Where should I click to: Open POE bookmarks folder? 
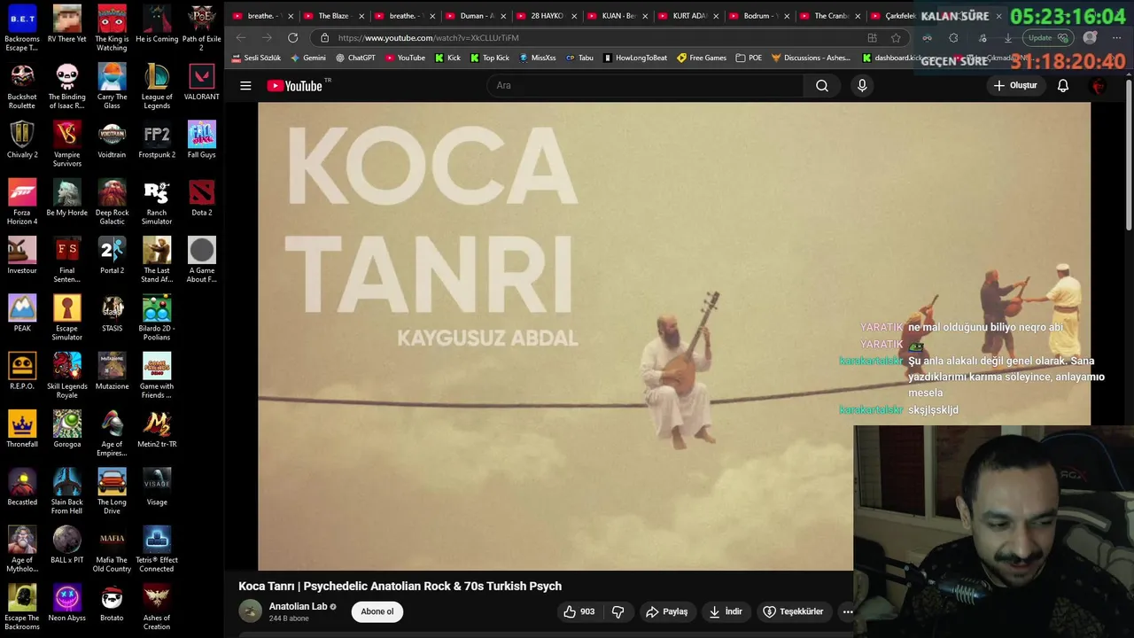click(x=749, y=58)
